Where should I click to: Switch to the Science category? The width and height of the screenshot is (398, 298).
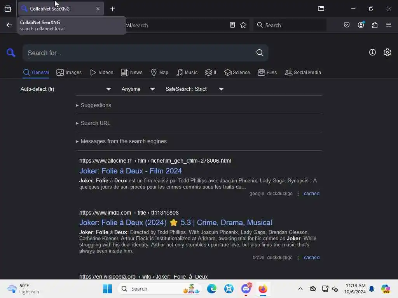click(237, 73)
